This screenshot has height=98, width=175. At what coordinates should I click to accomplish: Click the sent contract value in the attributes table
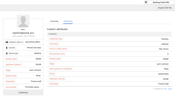pyautogui.click(x=163, y=64)
